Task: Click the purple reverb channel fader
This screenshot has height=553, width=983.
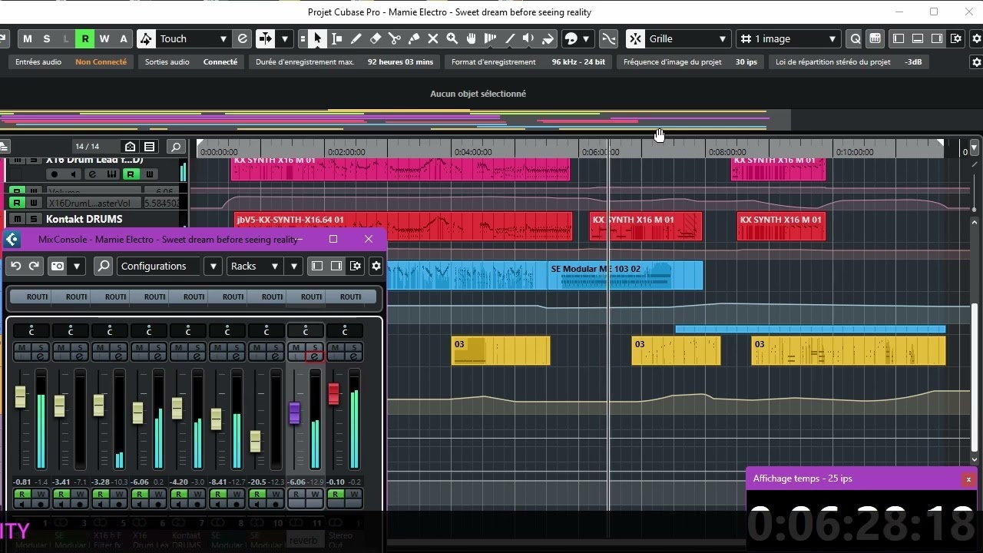Action: 294,412
